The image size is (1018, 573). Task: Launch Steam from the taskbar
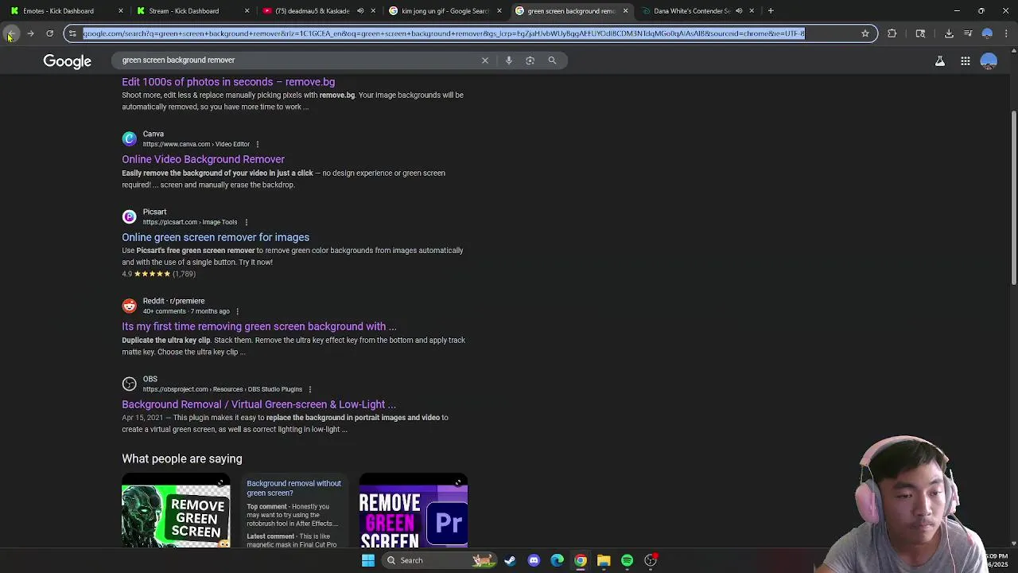pyautogui.click(x=510, y=560)
